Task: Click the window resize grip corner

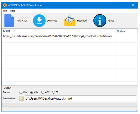Action: [x=137, y=110]
